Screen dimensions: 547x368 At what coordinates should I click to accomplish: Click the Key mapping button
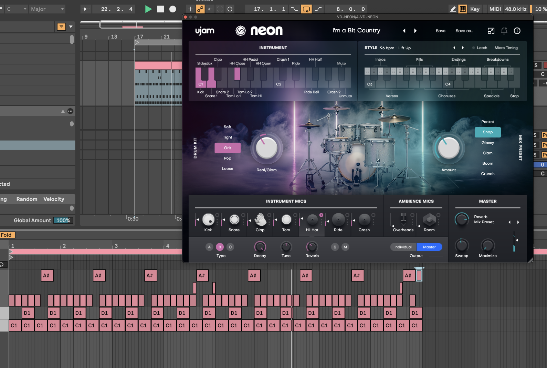coord(475,9)
